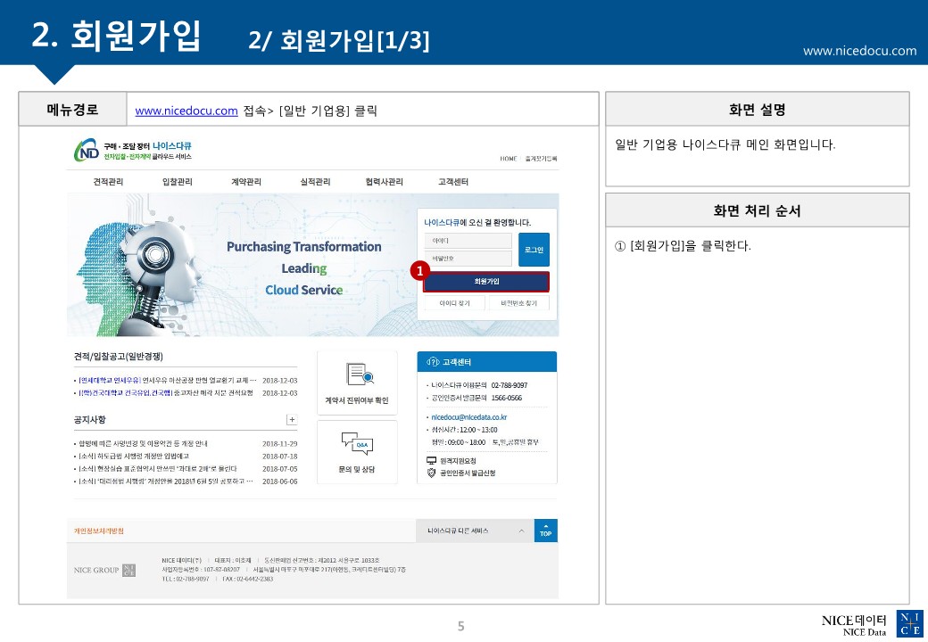Open the 합병에 따른 사명변경 notice
This screenshot has height=642, width=928.
point(143,443)
